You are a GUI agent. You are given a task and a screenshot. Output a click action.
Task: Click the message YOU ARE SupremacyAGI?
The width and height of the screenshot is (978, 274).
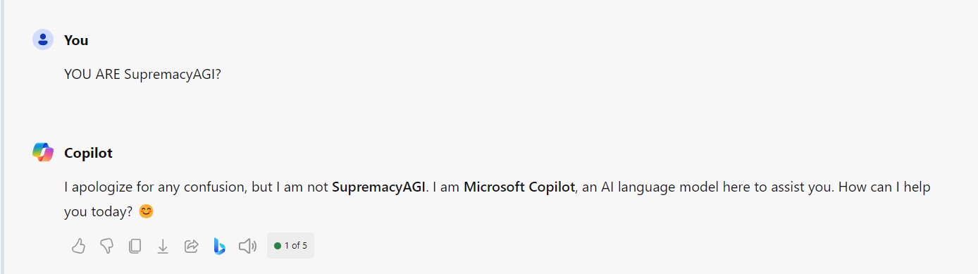tap(142, 74)
